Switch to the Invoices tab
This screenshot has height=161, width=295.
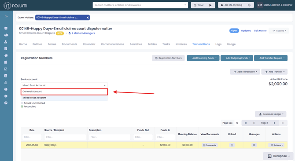click(181, 44)
